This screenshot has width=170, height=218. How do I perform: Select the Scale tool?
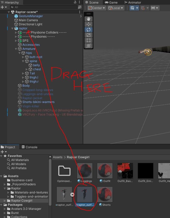[x=89, y=35]
